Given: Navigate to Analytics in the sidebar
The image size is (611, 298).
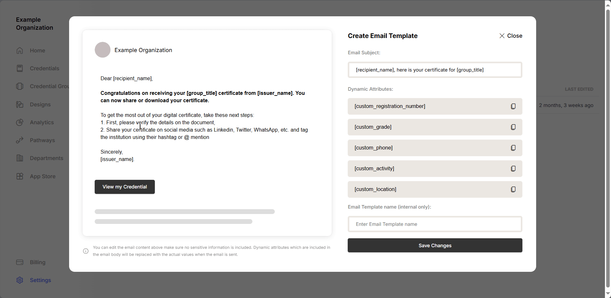Looking at the screenshot, I should [42, 122].
